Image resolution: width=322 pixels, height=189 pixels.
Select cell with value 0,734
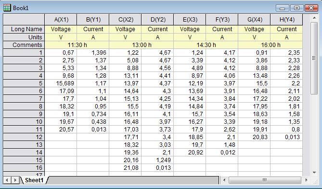tap(93, 114)
